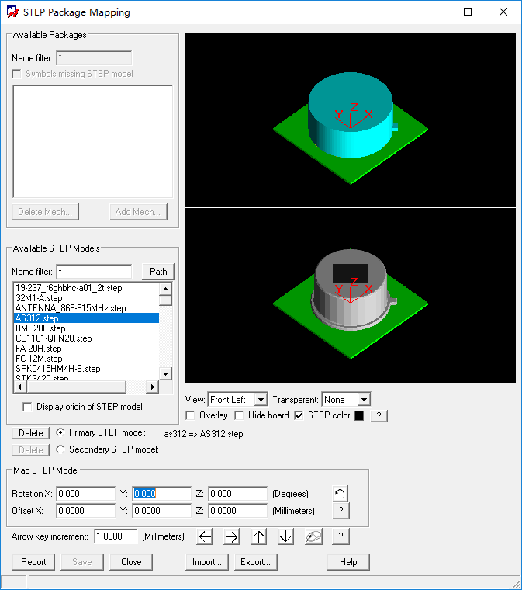
Task: Click the black STEP color swatch
Action: (359, 415)
